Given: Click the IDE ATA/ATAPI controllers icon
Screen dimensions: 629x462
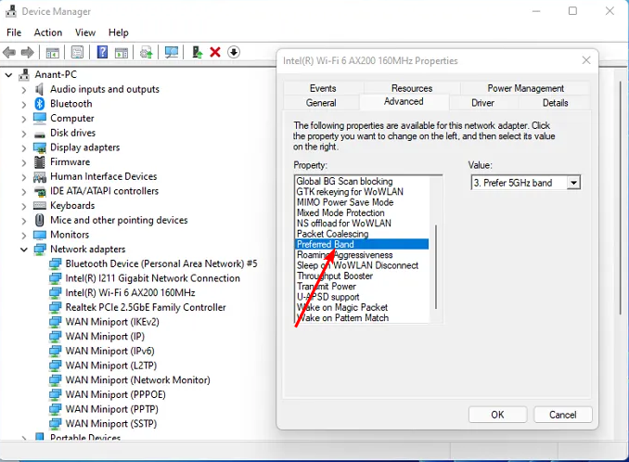Looking at the screenshot, I should coord(40,191).
